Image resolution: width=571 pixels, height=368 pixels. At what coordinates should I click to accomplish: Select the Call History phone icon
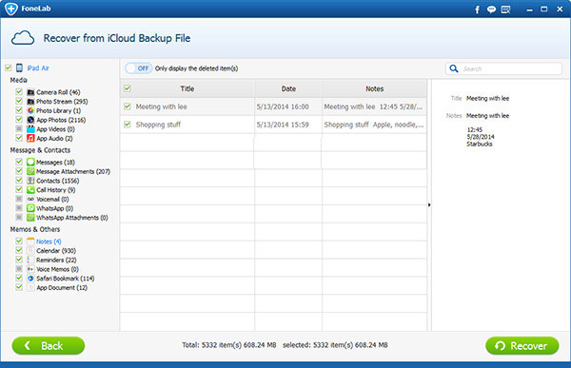pyautogui.click(x=30, y=189)
